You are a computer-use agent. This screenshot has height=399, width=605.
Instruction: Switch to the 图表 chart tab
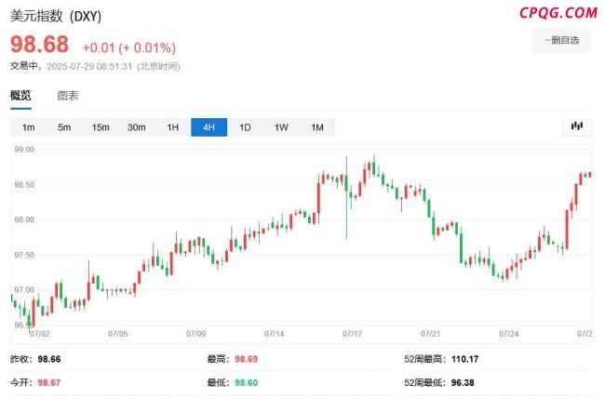click(x=68, y=96)
